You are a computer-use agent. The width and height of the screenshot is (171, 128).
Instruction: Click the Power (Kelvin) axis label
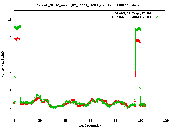point(3,64)
